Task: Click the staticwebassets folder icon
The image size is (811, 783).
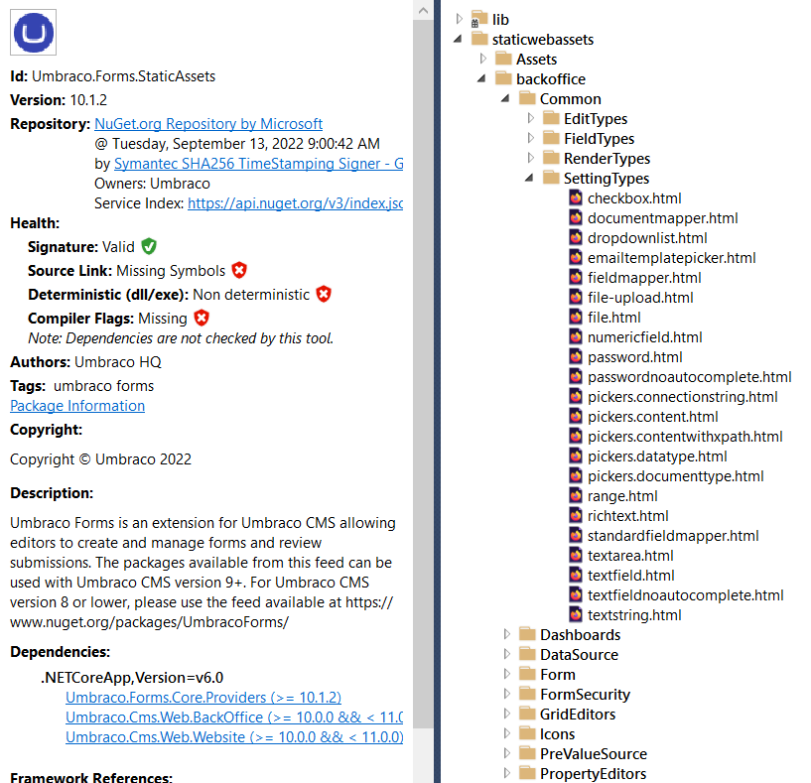Action: pyautogui.click(x=479, y=40)
